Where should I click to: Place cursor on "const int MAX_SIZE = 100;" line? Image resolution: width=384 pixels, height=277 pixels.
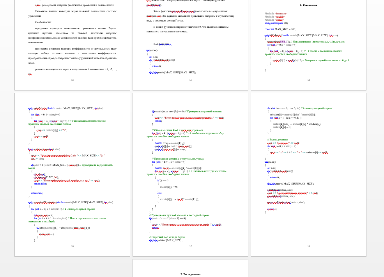pos(280,29)
